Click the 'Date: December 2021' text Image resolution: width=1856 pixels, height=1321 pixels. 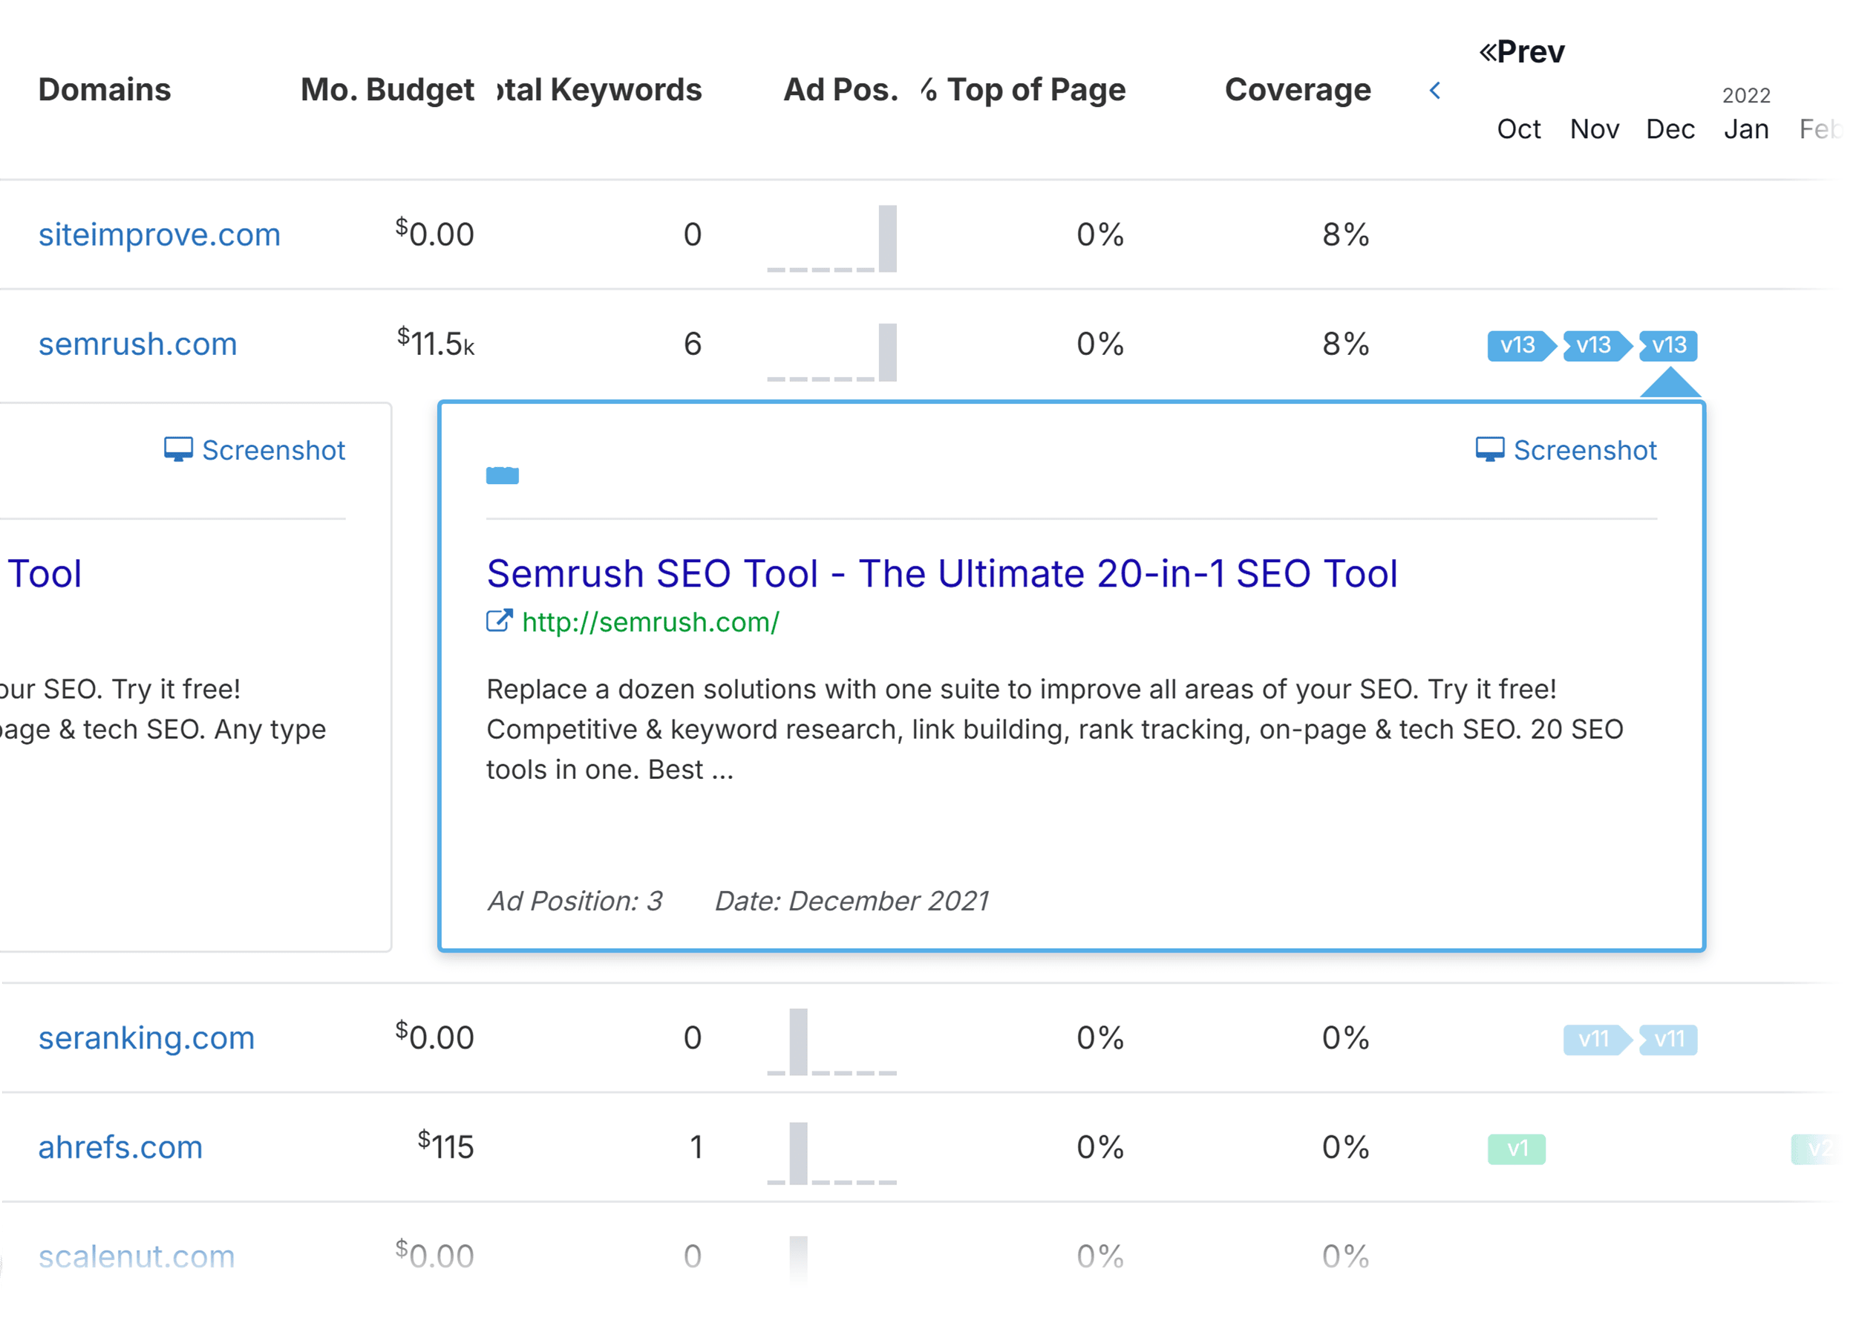click(852, 901)
